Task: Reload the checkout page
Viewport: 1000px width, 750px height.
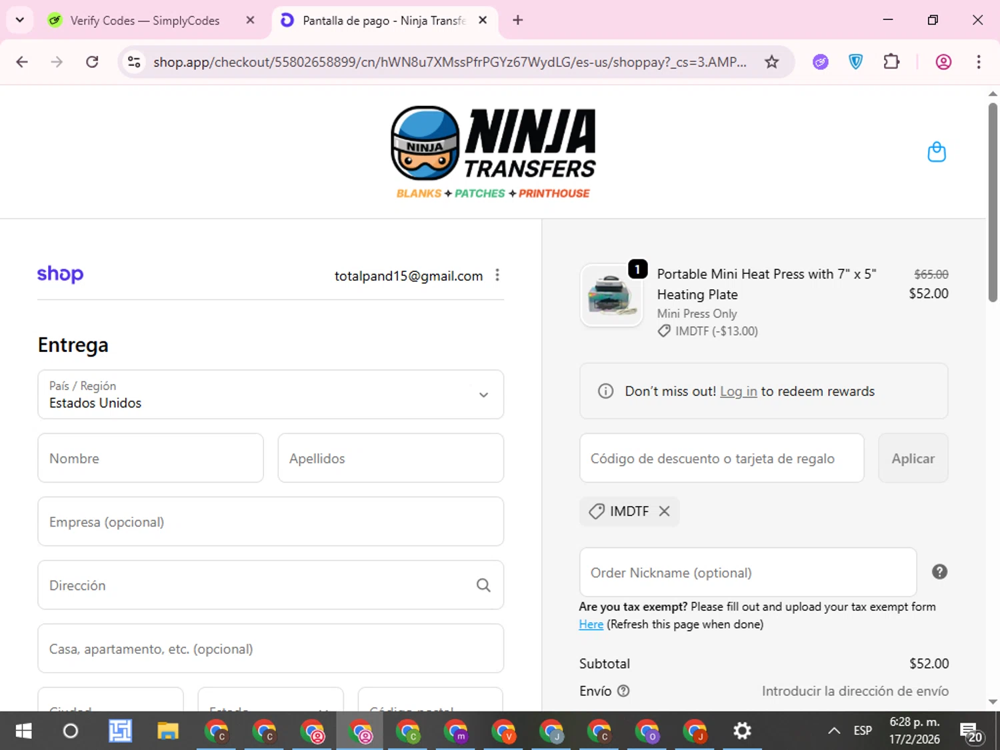Action: point(92,62)
